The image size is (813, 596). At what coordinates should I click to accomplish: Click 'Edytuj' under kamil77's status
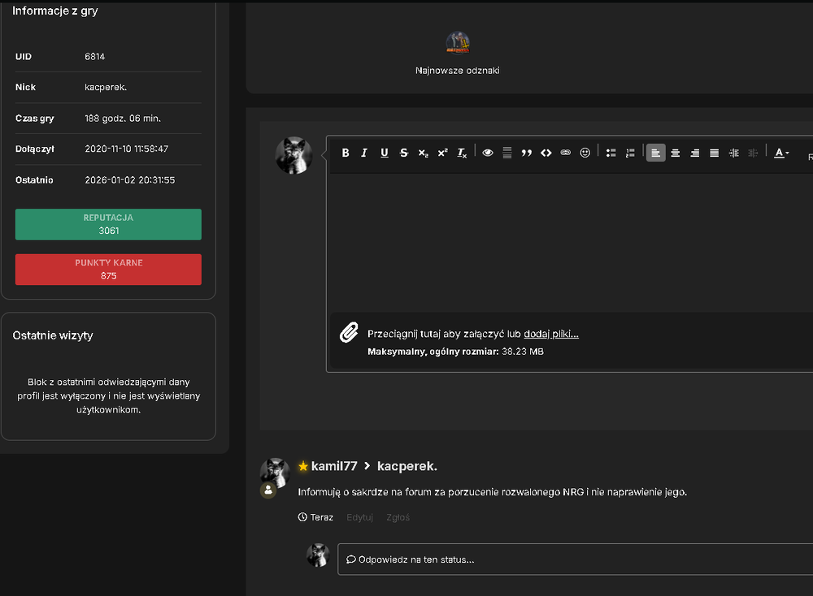[x=360, y=517]
